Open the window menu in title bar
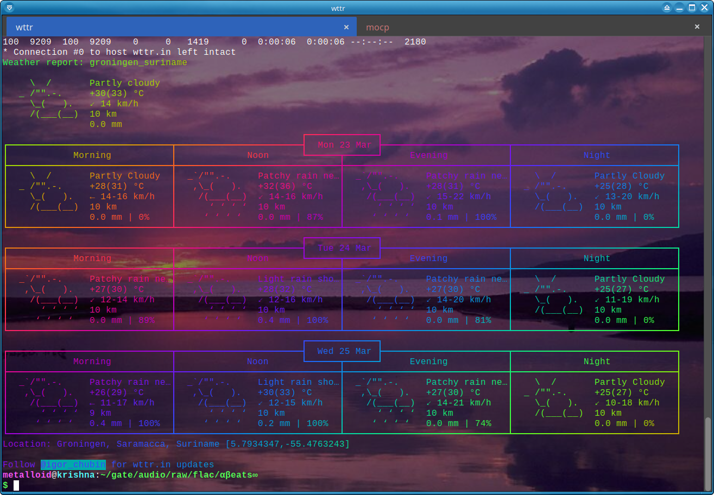714x495 pixels. click(x=9, y=8)
